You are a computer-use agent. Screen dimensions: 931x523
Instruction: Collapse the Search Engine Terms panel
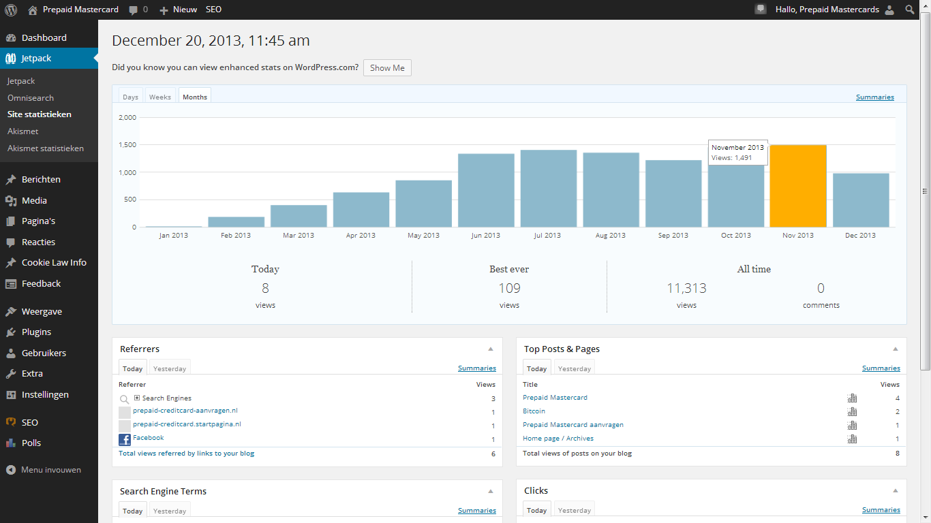coord(491,491)
